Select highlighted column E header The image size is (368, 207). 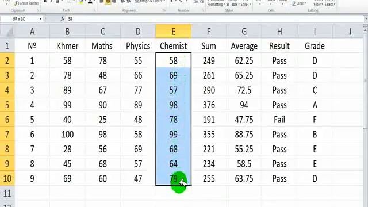pos(174,32)
